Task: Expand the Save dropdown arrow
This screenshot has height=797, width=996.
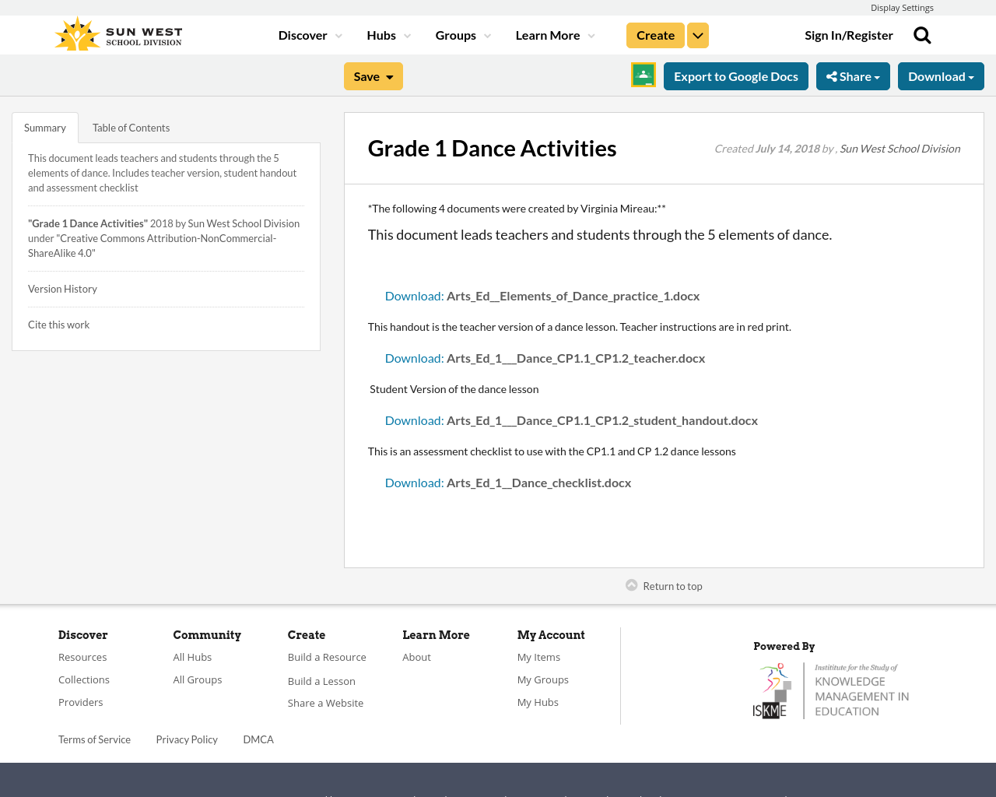Action: [389, 75]
